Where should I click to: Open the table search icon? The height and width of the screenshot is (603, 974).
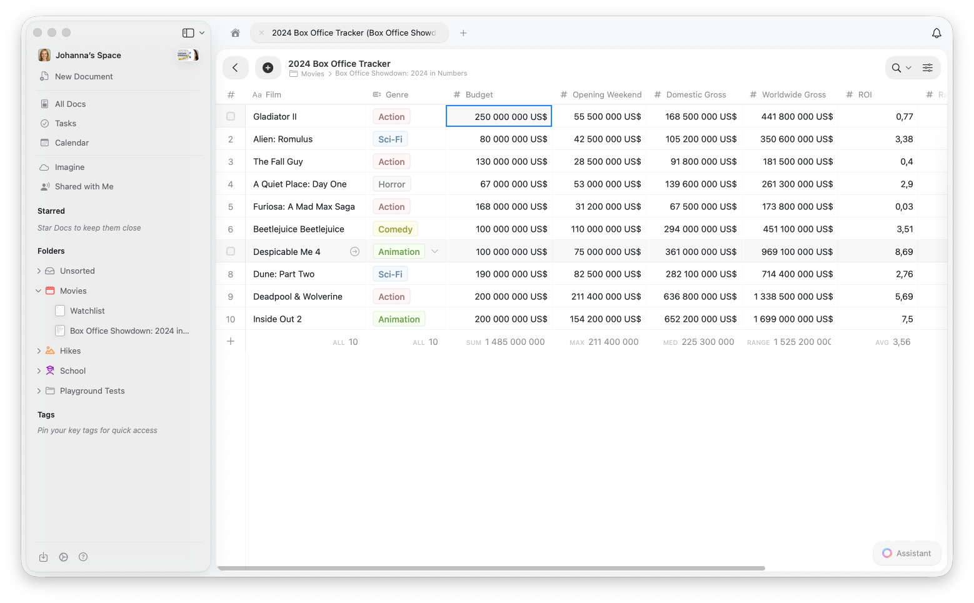pyautogui.click(x=896, y=67)
